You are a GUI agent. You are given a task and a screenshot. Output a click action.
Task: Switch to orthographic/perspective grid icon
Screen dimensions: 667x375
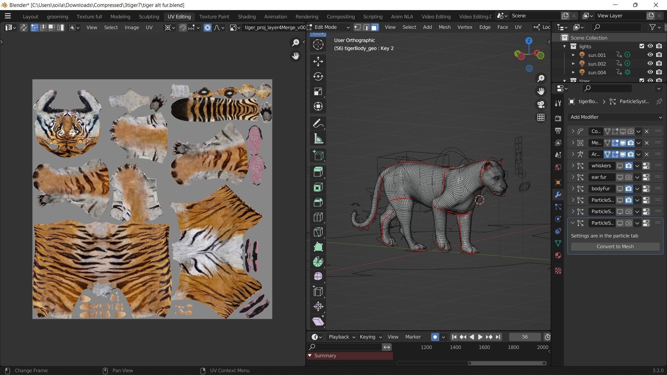541,117
